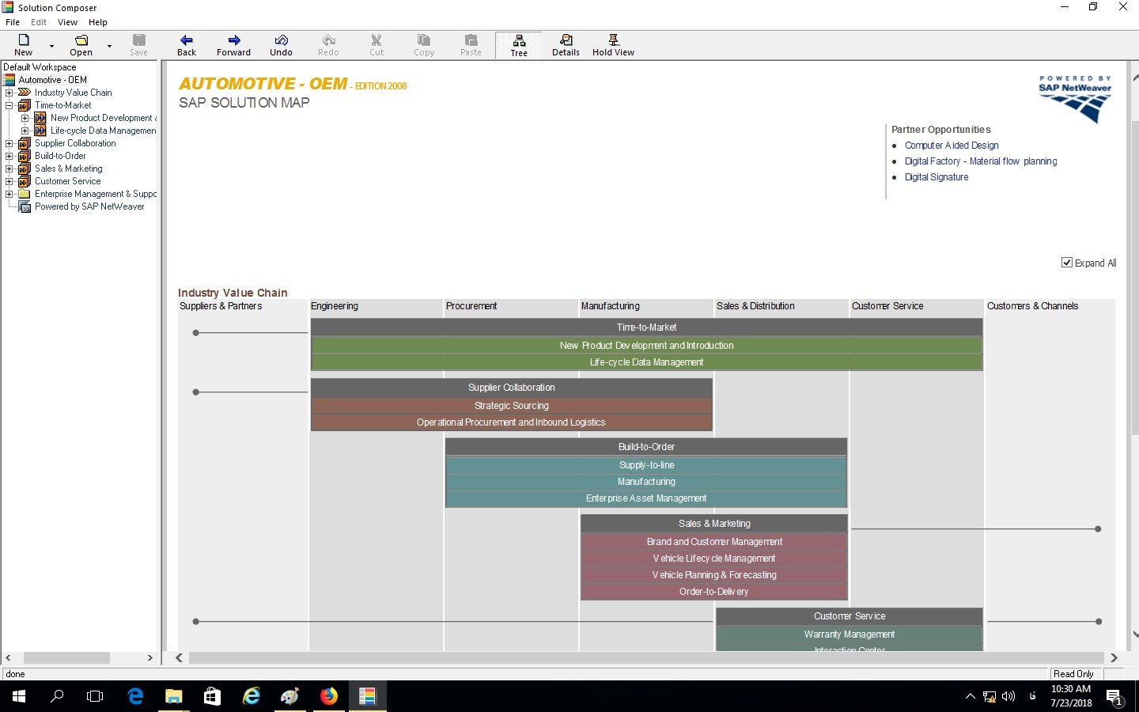Image resolution: width=1139 pixels, height=712 pixels.
Task: Expand the Enterprise Management tree node
Action: pos(9,194)
